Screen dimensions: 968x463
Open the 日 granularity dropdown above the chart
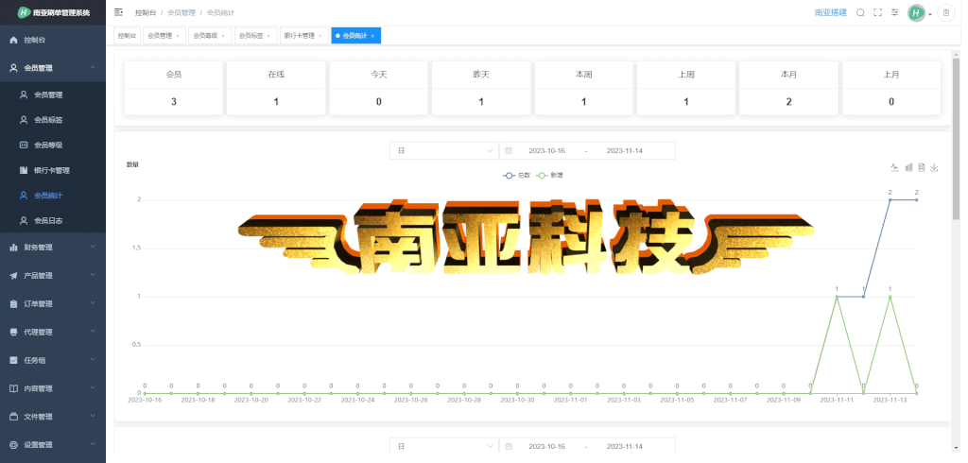click(444, 150)
